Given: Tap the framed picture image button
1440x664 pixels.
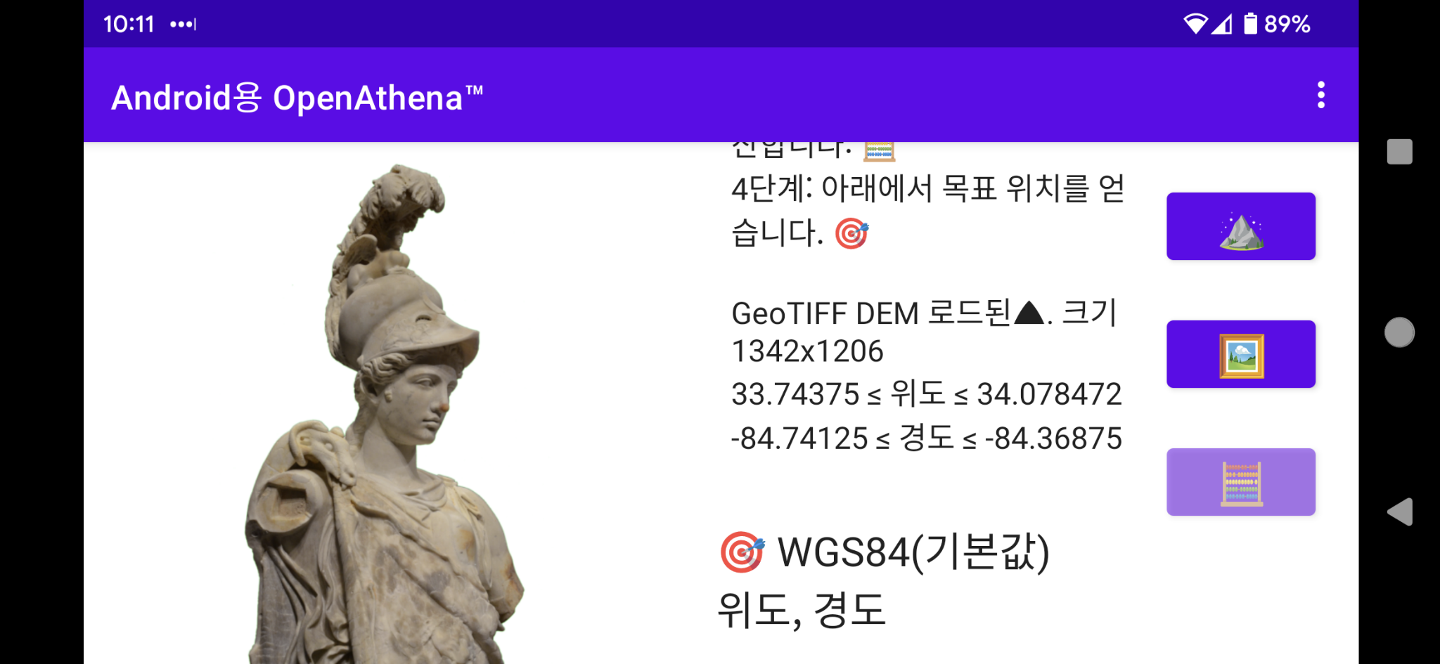Looking at the screenshot, I should point(1241,354).
